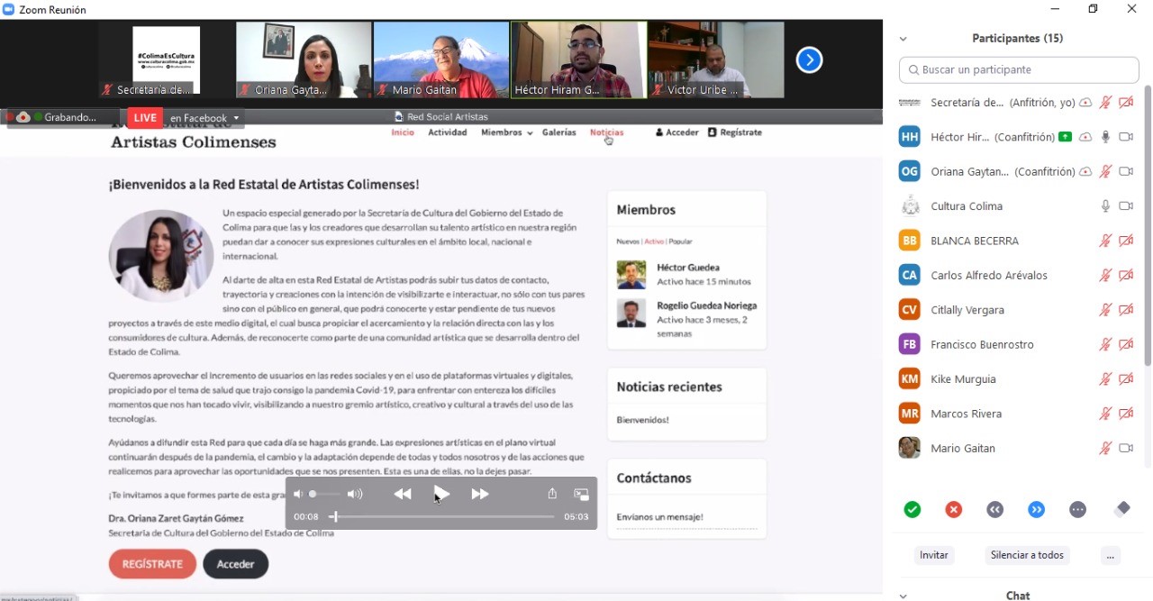The height and width of the screenshot is (601, 1153).
Task: Open more reactions with the gray dots icon
Action: [1078, 509]
